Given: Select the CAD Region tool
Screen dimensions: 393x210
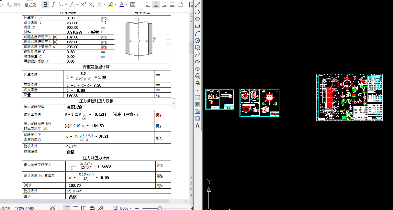Looking at the screenshot, I should [197, 111].
